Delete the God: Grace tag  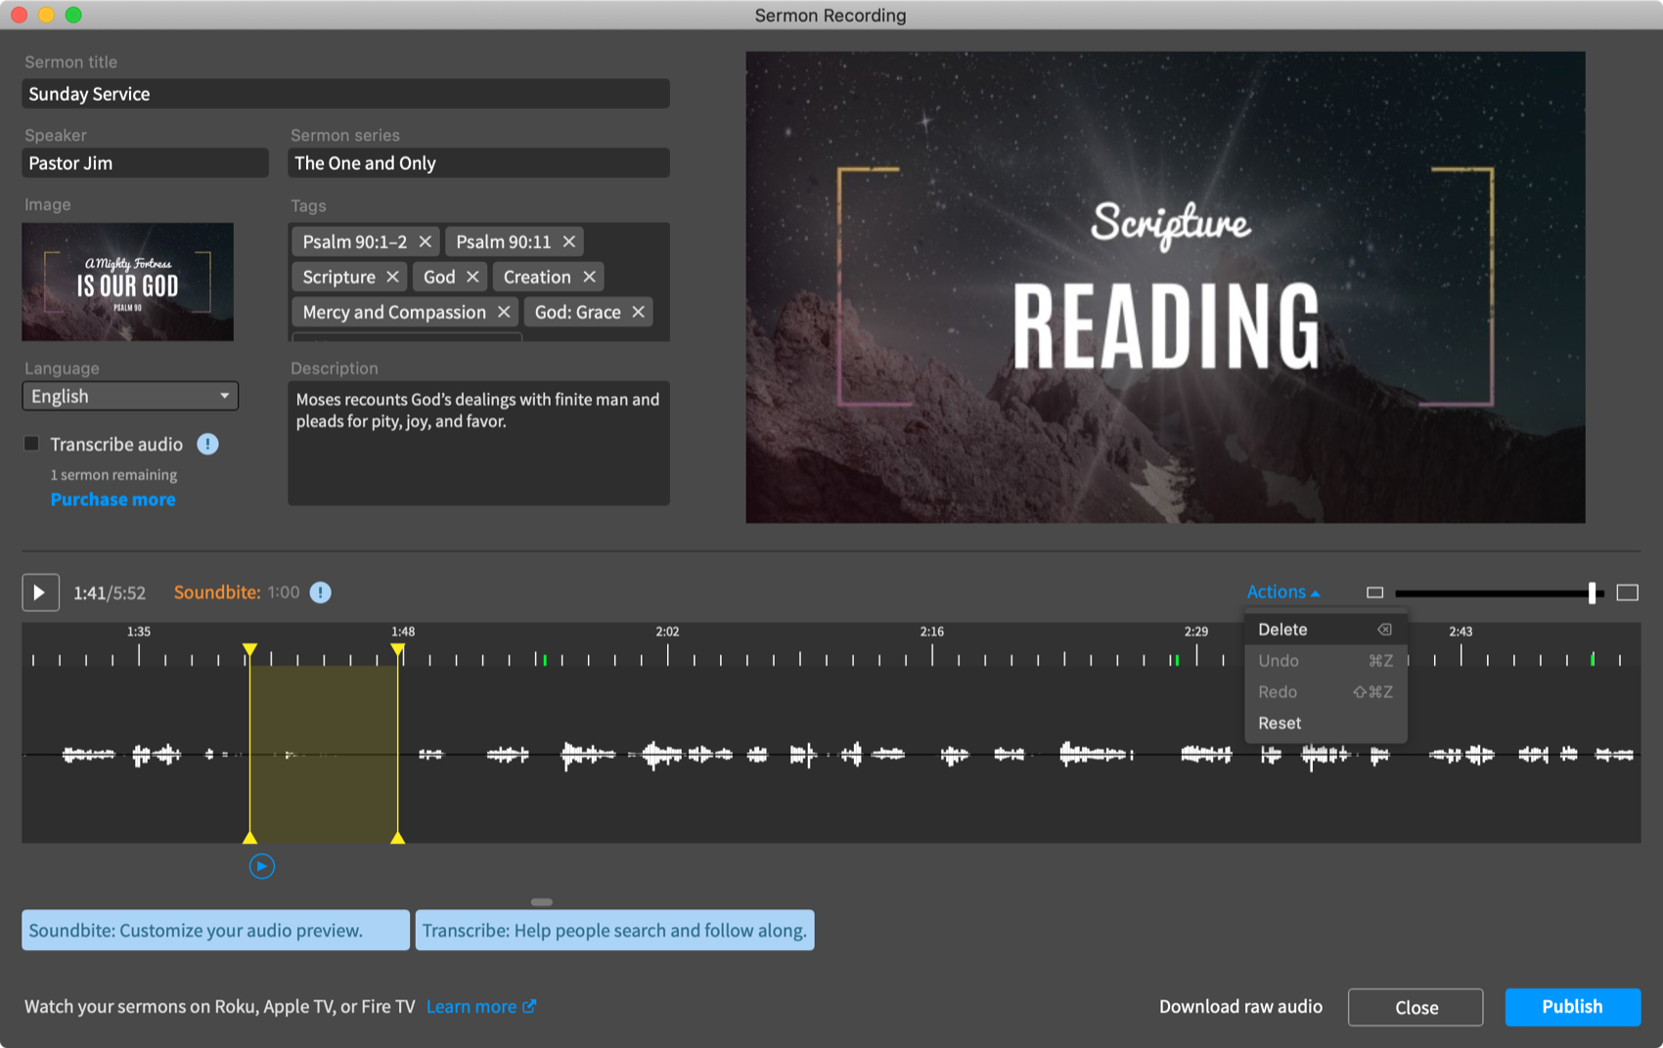pos(638,312)
